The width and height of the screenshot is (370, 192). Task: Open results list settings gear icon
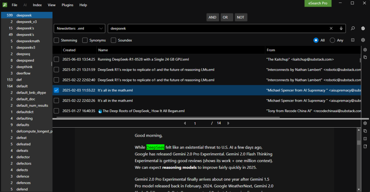pyautogui.click(x=365, y=50)
